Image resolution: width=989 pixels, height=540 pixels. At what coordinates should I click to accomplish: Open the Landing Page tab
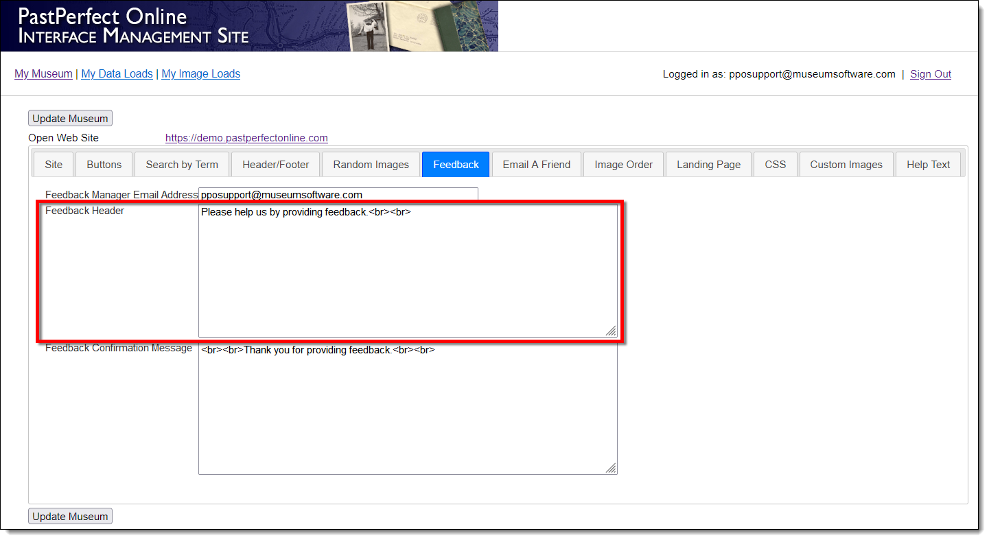(x=709, y=165)
